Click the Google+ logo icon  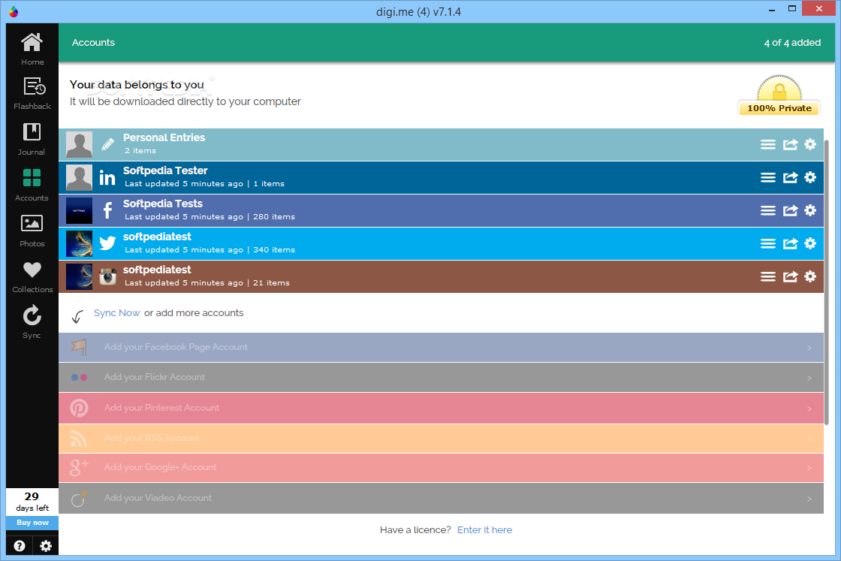point(79,468)
